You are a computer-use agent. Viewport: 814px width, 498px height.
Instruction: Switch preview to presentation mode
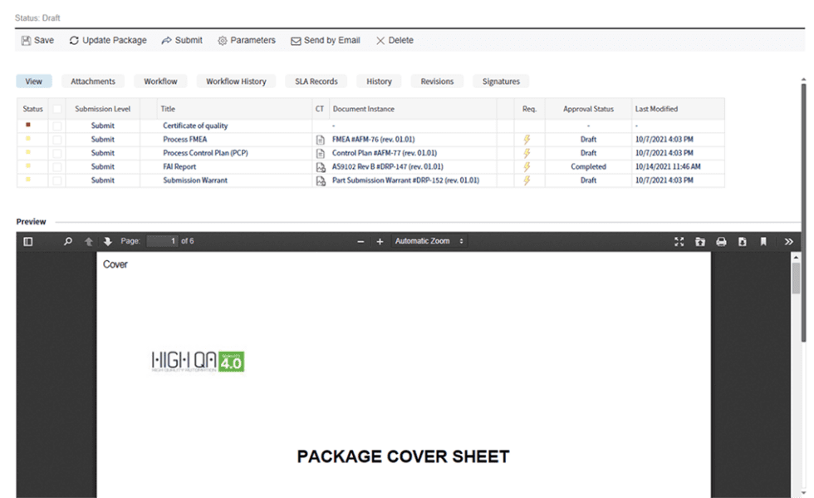[679, 241]
